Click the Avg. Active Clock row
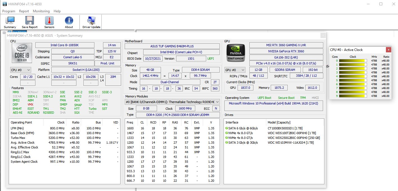 [x=65, y=143]
